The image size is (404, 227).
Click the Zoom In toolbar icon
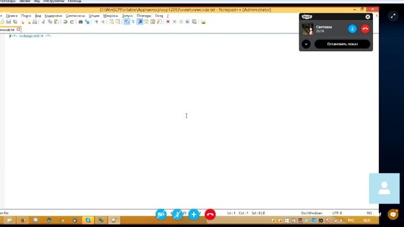click(x=96, y=22)
